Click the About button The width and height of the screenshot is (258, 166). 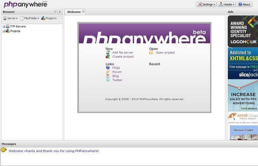tap(244, 4)
